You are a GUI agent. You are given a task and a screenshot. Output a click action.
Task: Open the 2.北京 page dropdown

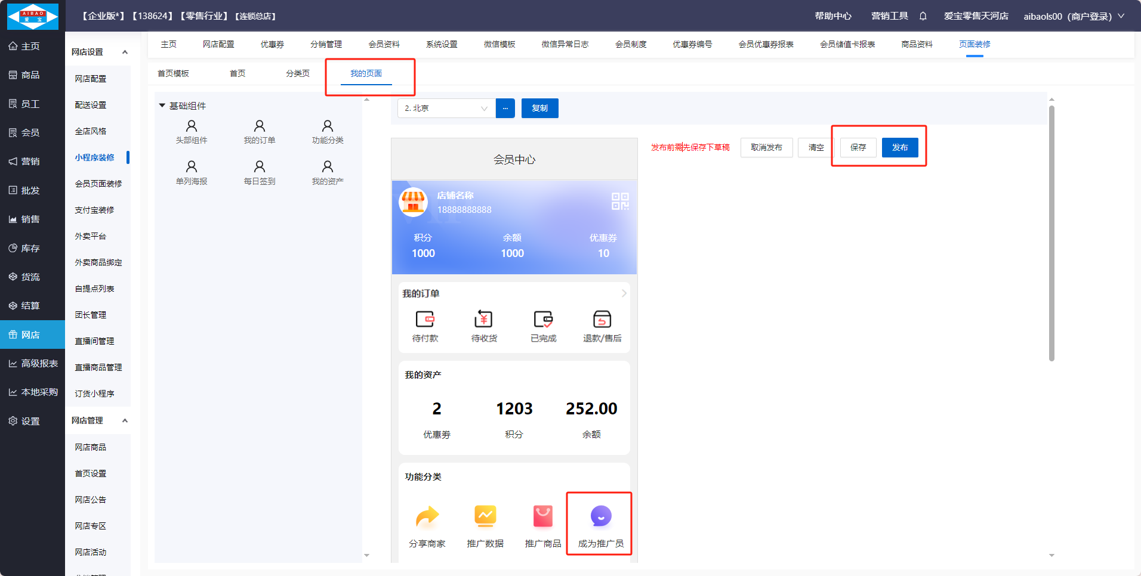(x=446, y=109)
